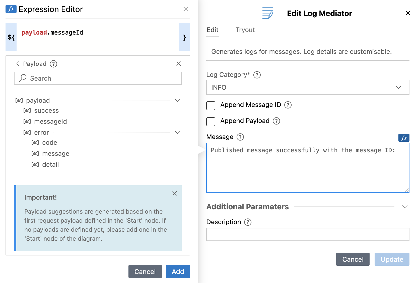Close the Expression Editor panel
The width and height of the screenshot is (419, 283).
point(186,9)
